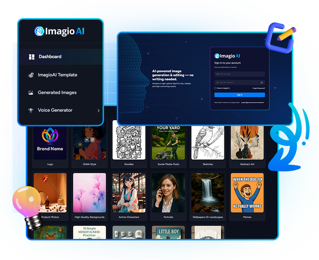Click the ImagioAI logo on sign-in card
The height and width of the screenshot is (260, 319).
coord(227,56)
